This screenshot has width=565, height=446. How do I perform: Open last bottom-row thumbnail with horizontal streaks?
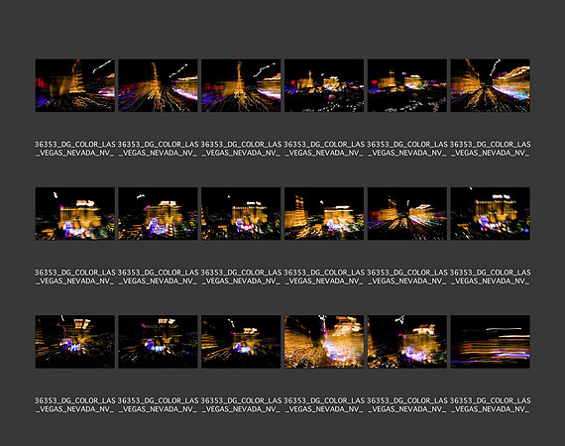tap(490, 342)
